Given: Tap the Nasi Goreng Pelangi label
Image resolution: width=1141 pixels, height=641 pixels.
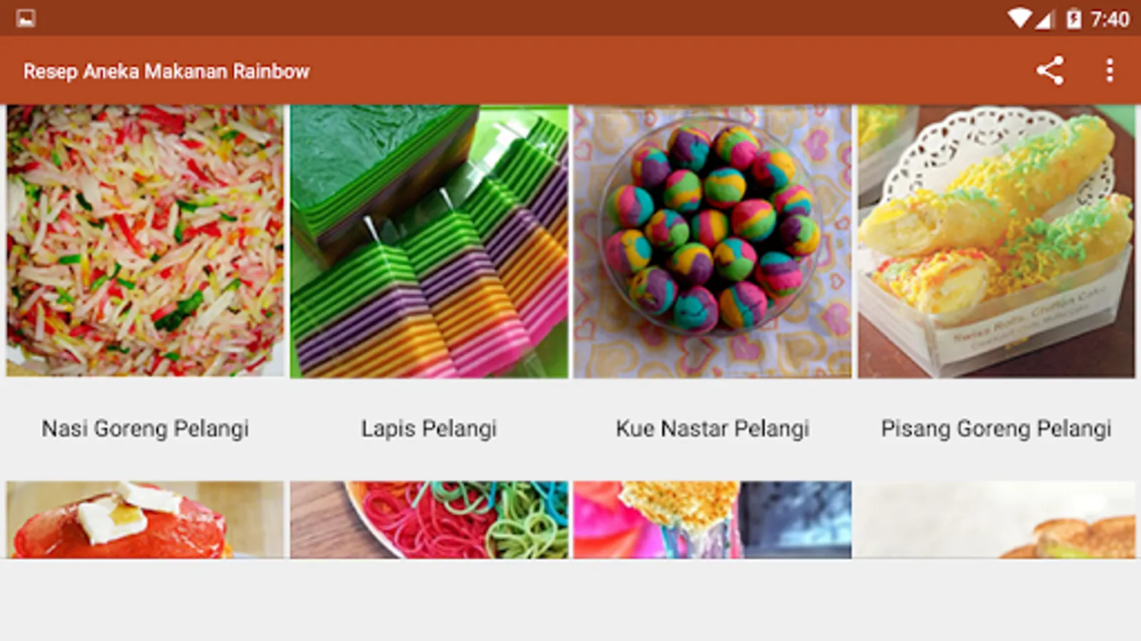Looking at the screenshot, I should pyautogui.click(x=145, y=429).
